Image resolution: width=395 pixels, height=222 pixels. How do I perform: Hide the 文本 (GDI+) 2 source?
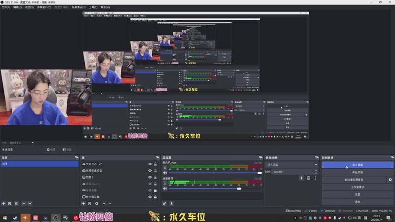click(150, 164)
